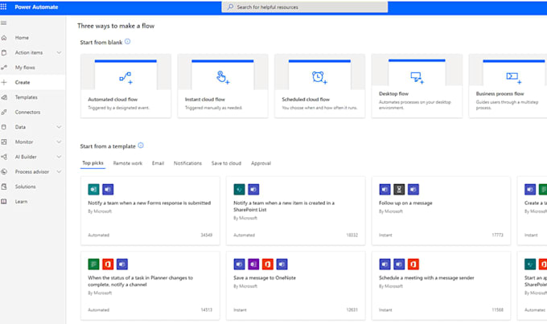Choose the Automated cloud flow card

[x=125, y=86]
